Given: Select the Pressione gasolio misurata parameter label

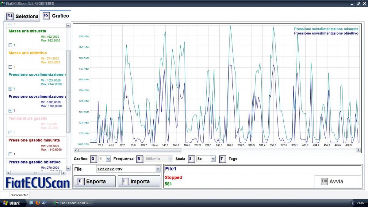Looking at the screenshot, I should (x=34, y=140).
